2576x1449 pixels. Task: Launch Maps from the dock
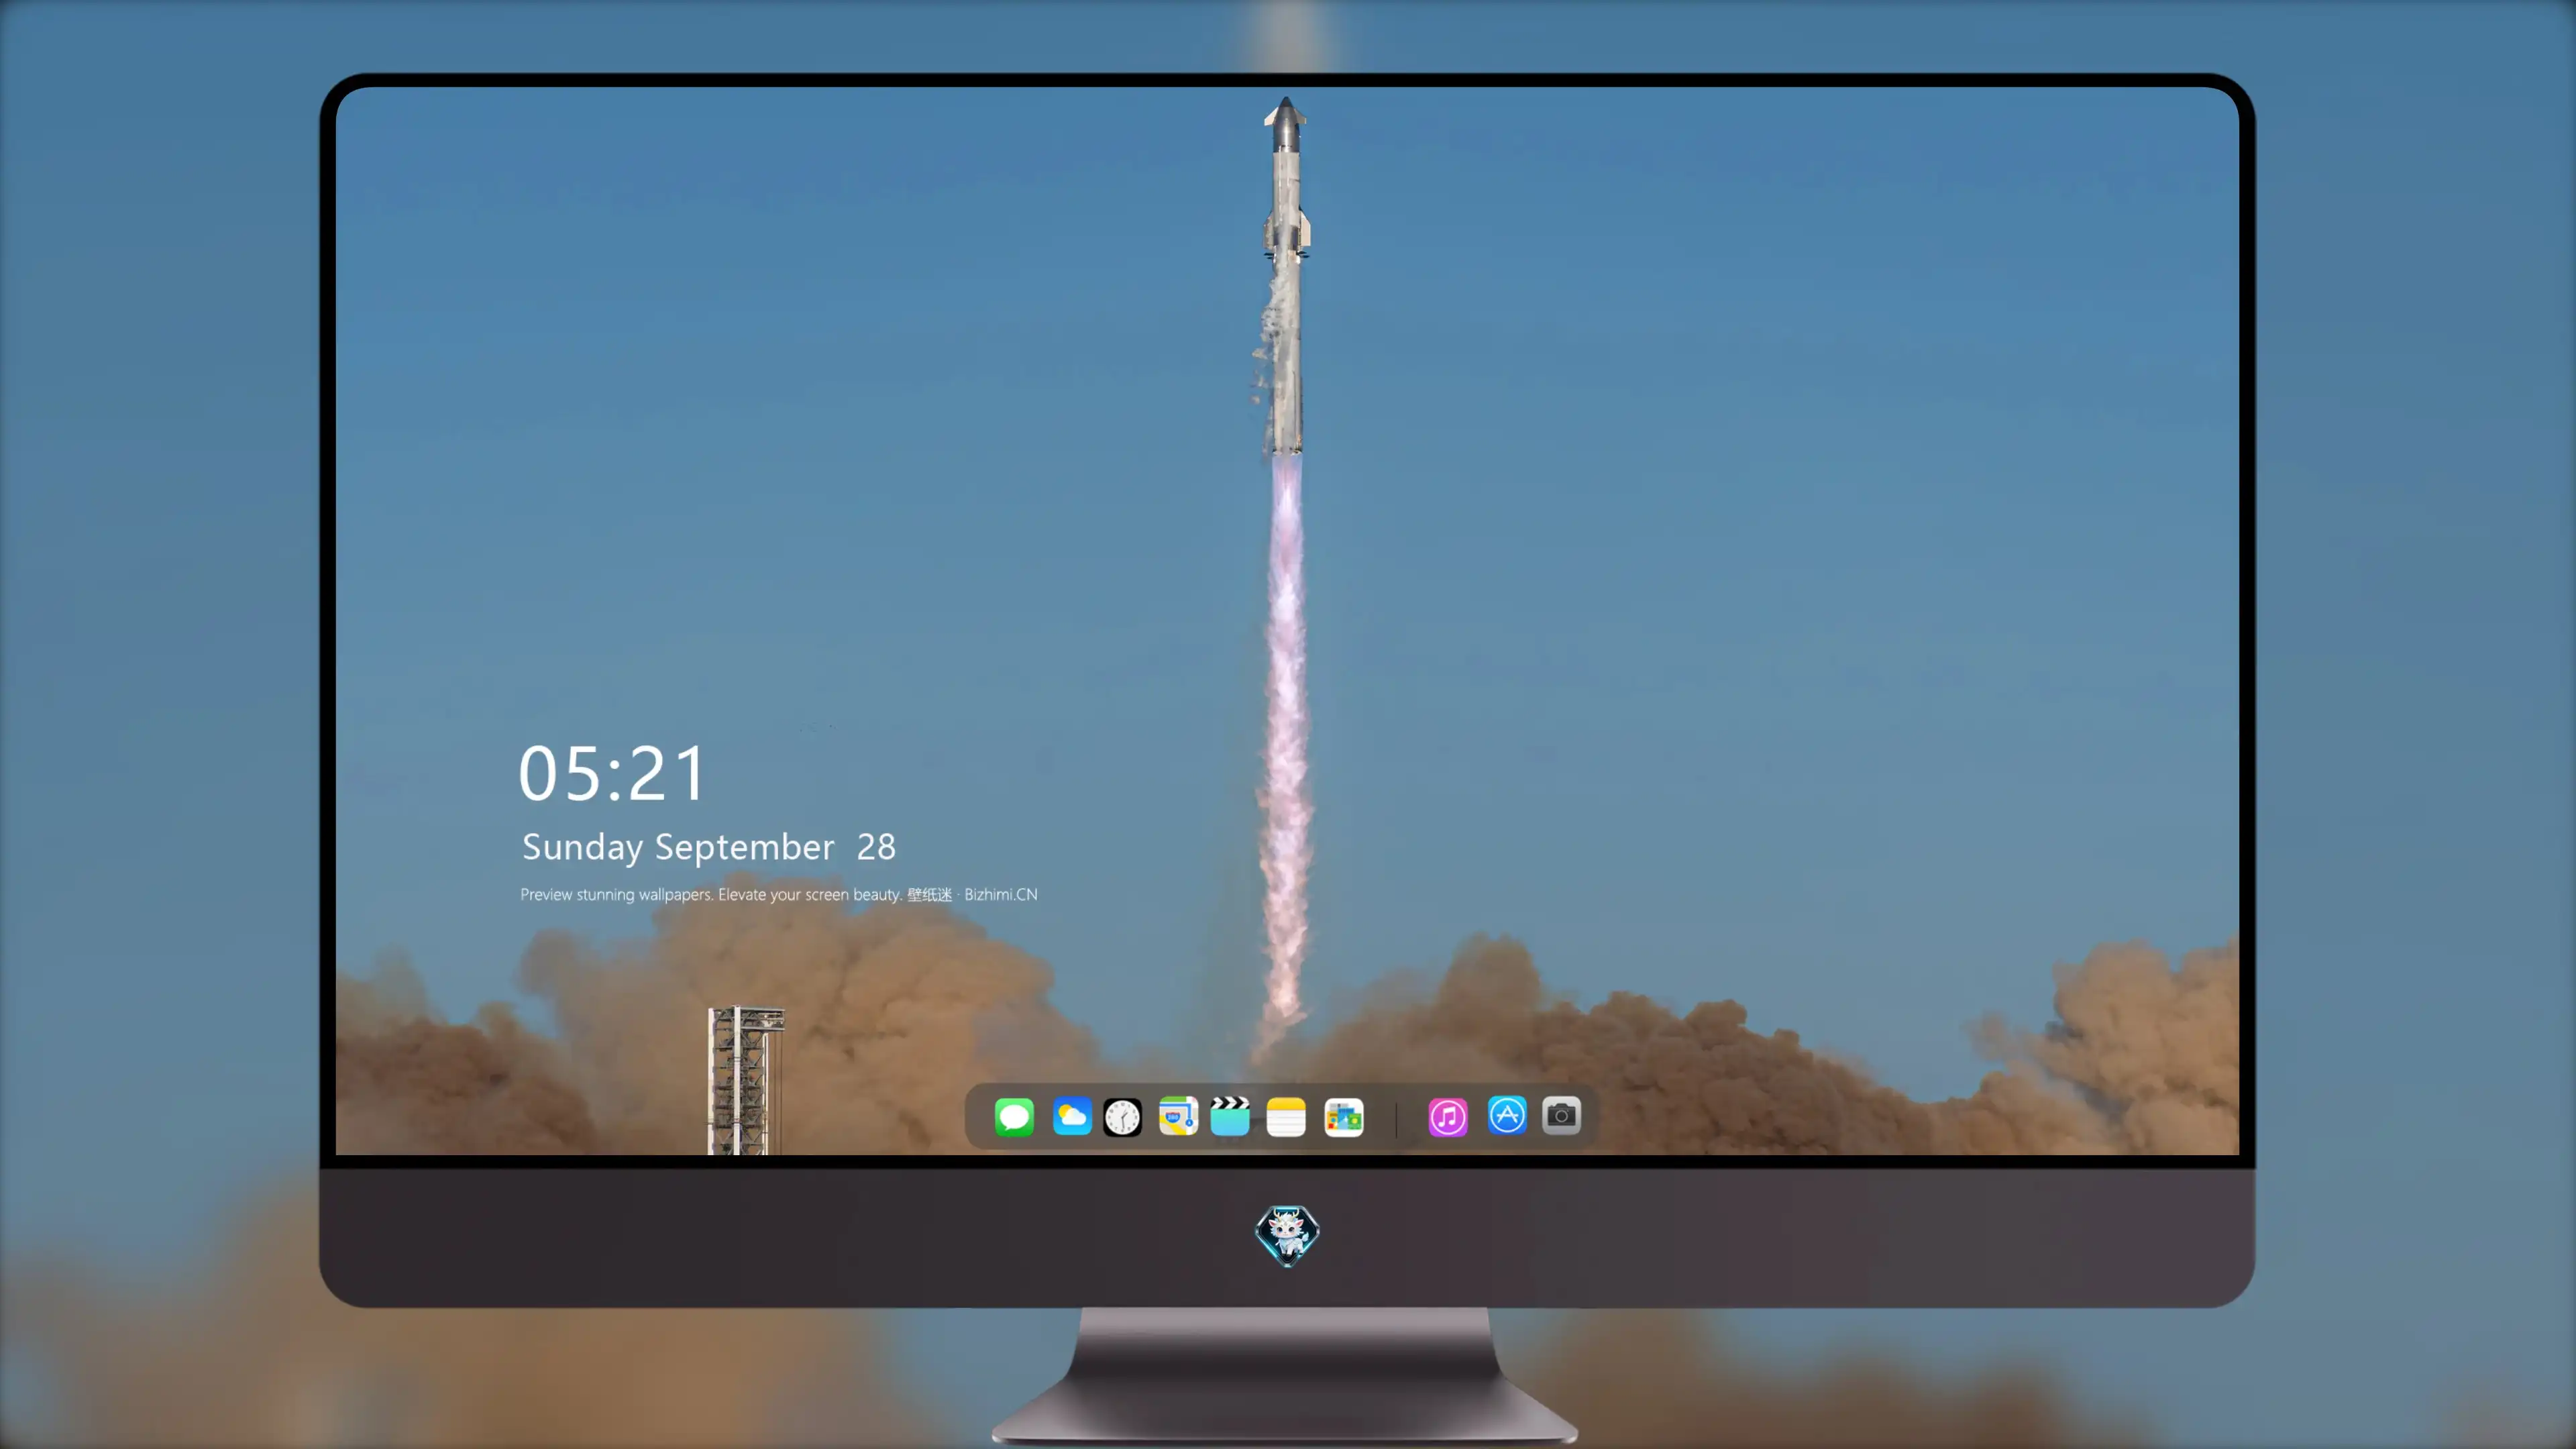point(1178,1116)
